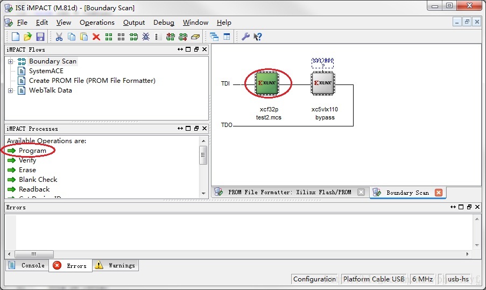Screen dimensions: 486x290
Task: Click the Errors horizontal scrollbar thumb
Action: [34, 254]
